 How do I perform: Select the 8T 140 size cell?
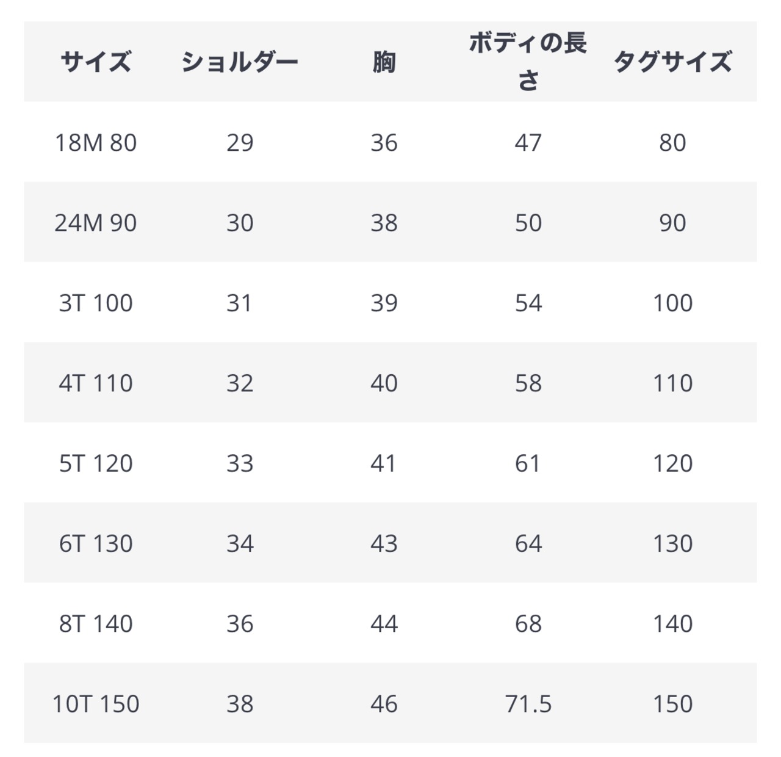(x=96, y=623)
